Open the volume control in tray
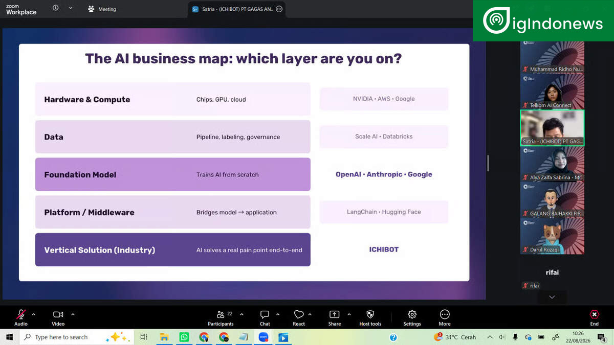Viewport: 614px width, 345px height. coord(502,337)
